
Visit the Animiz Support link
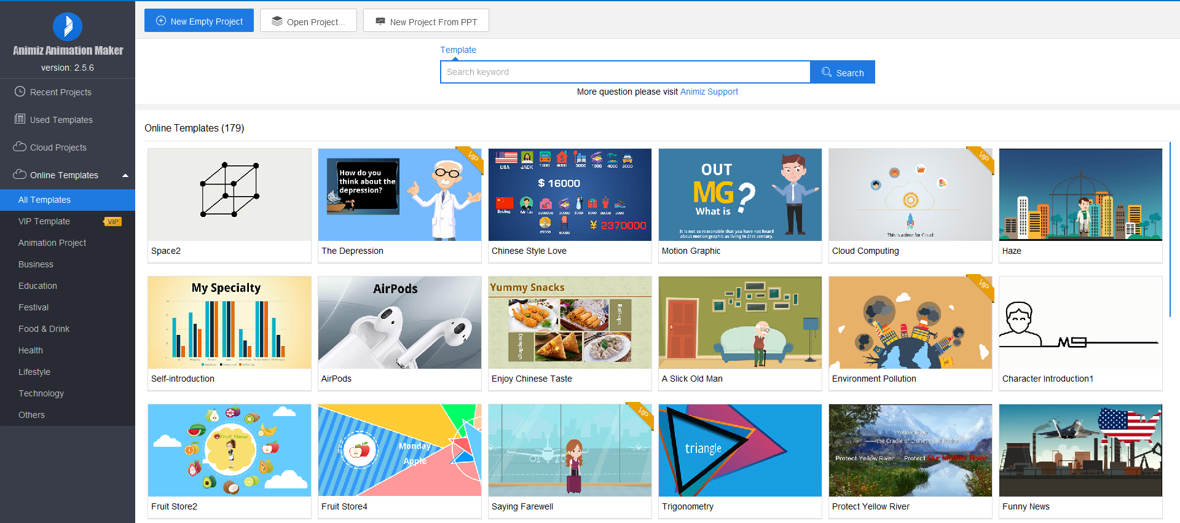pyautogui.click(x=709, y=92)
